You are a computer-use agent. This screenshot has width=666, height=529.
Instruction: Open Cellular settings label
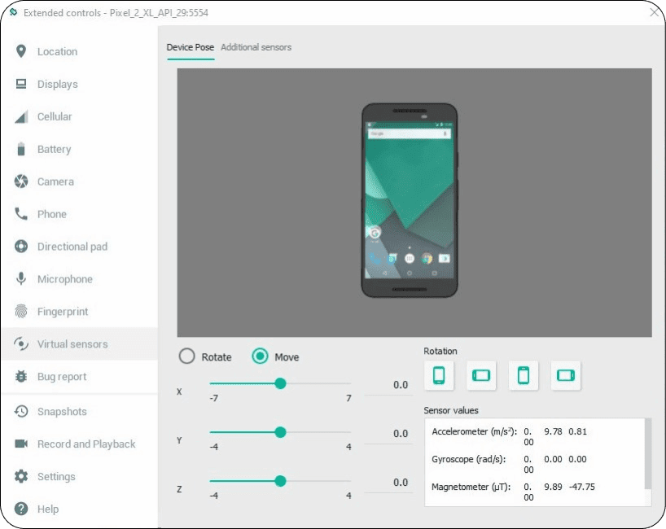click(x=55, y=116)
